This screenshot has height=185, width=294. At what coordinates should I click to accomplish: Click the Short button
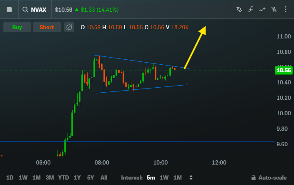click(47, 27)
